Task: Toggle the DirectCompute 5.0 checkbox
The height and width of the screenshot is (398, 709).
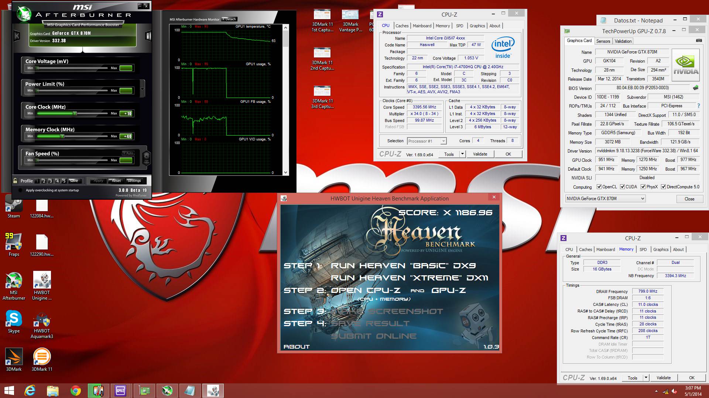Action: [x=663, y=187]
